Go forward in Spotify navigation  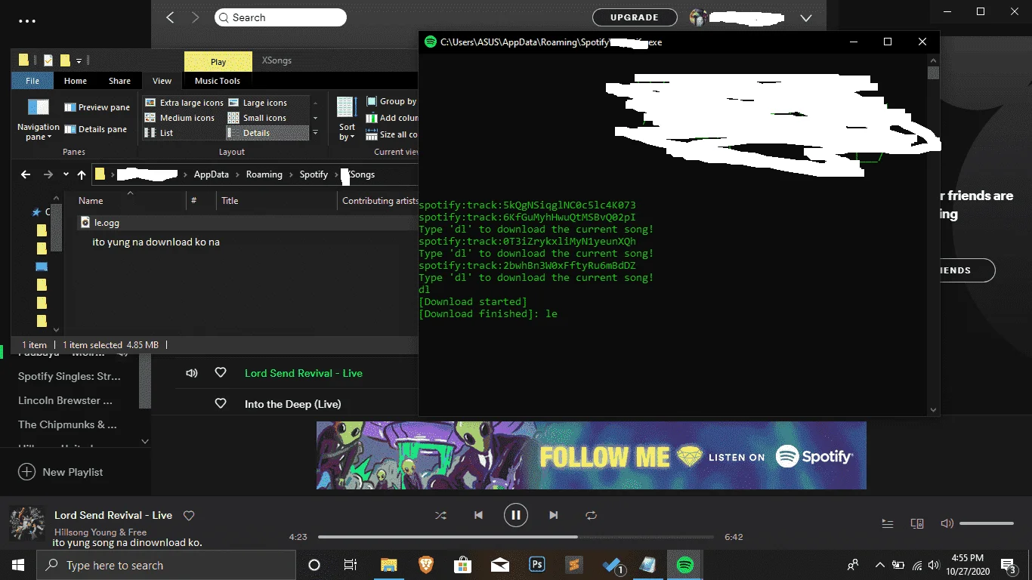tap(196, 17)
